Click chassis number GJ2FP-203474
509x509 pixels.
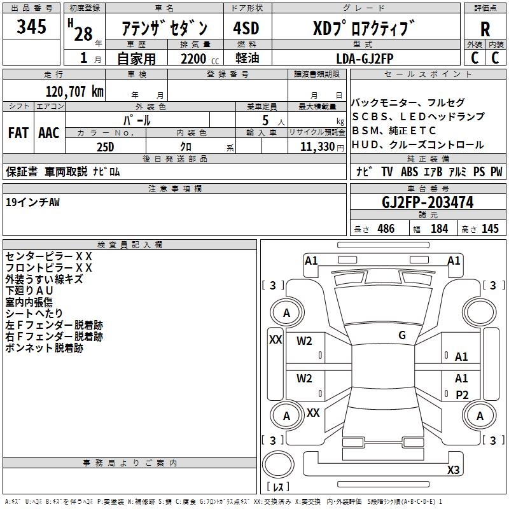(x=428, y=202)
